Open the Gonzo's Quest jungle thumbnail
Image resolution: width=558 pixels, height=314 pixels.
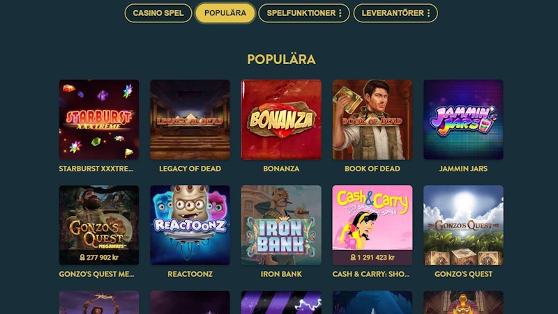pyautogui.click(x=463, y=225)
